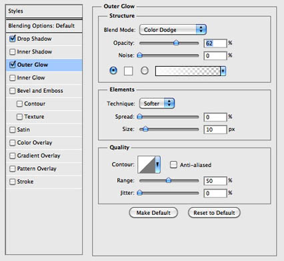This screenshot has width=284, height=261.
Task: Select the Gradient Overlay effect row
Action: 44,156
